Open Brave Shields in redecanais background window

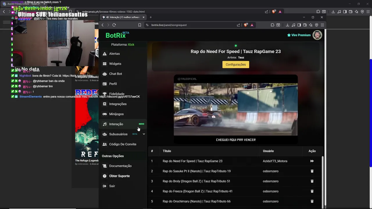point(274,12)
